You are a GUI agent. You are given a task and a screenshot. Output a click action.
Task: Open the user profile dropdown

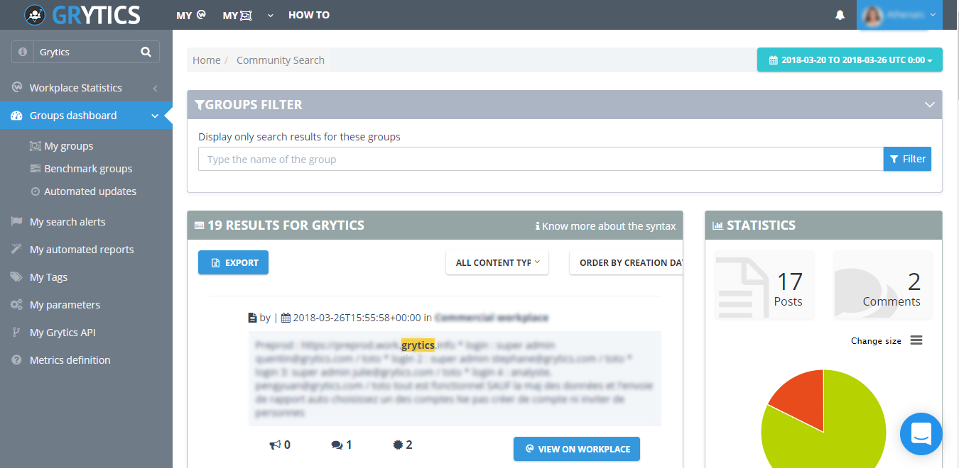point(899,15)
